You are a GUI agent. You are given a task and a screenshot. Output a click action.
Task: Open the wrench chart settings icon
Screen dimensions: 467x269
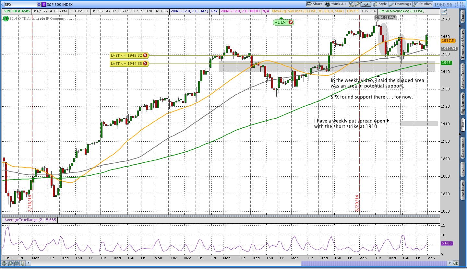(x=357, y=4)
